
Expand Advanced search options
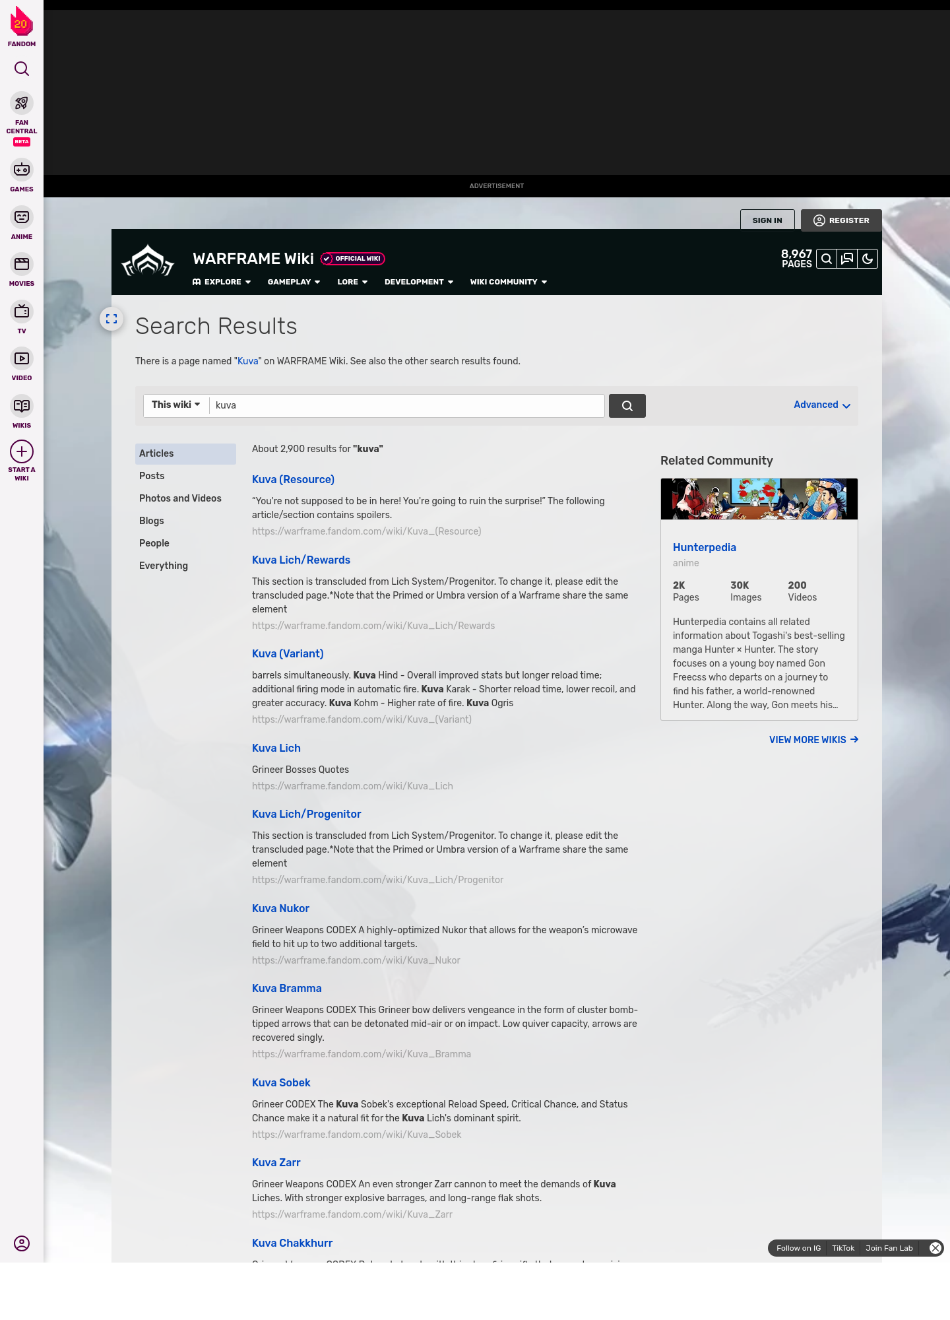coord(822,405)
